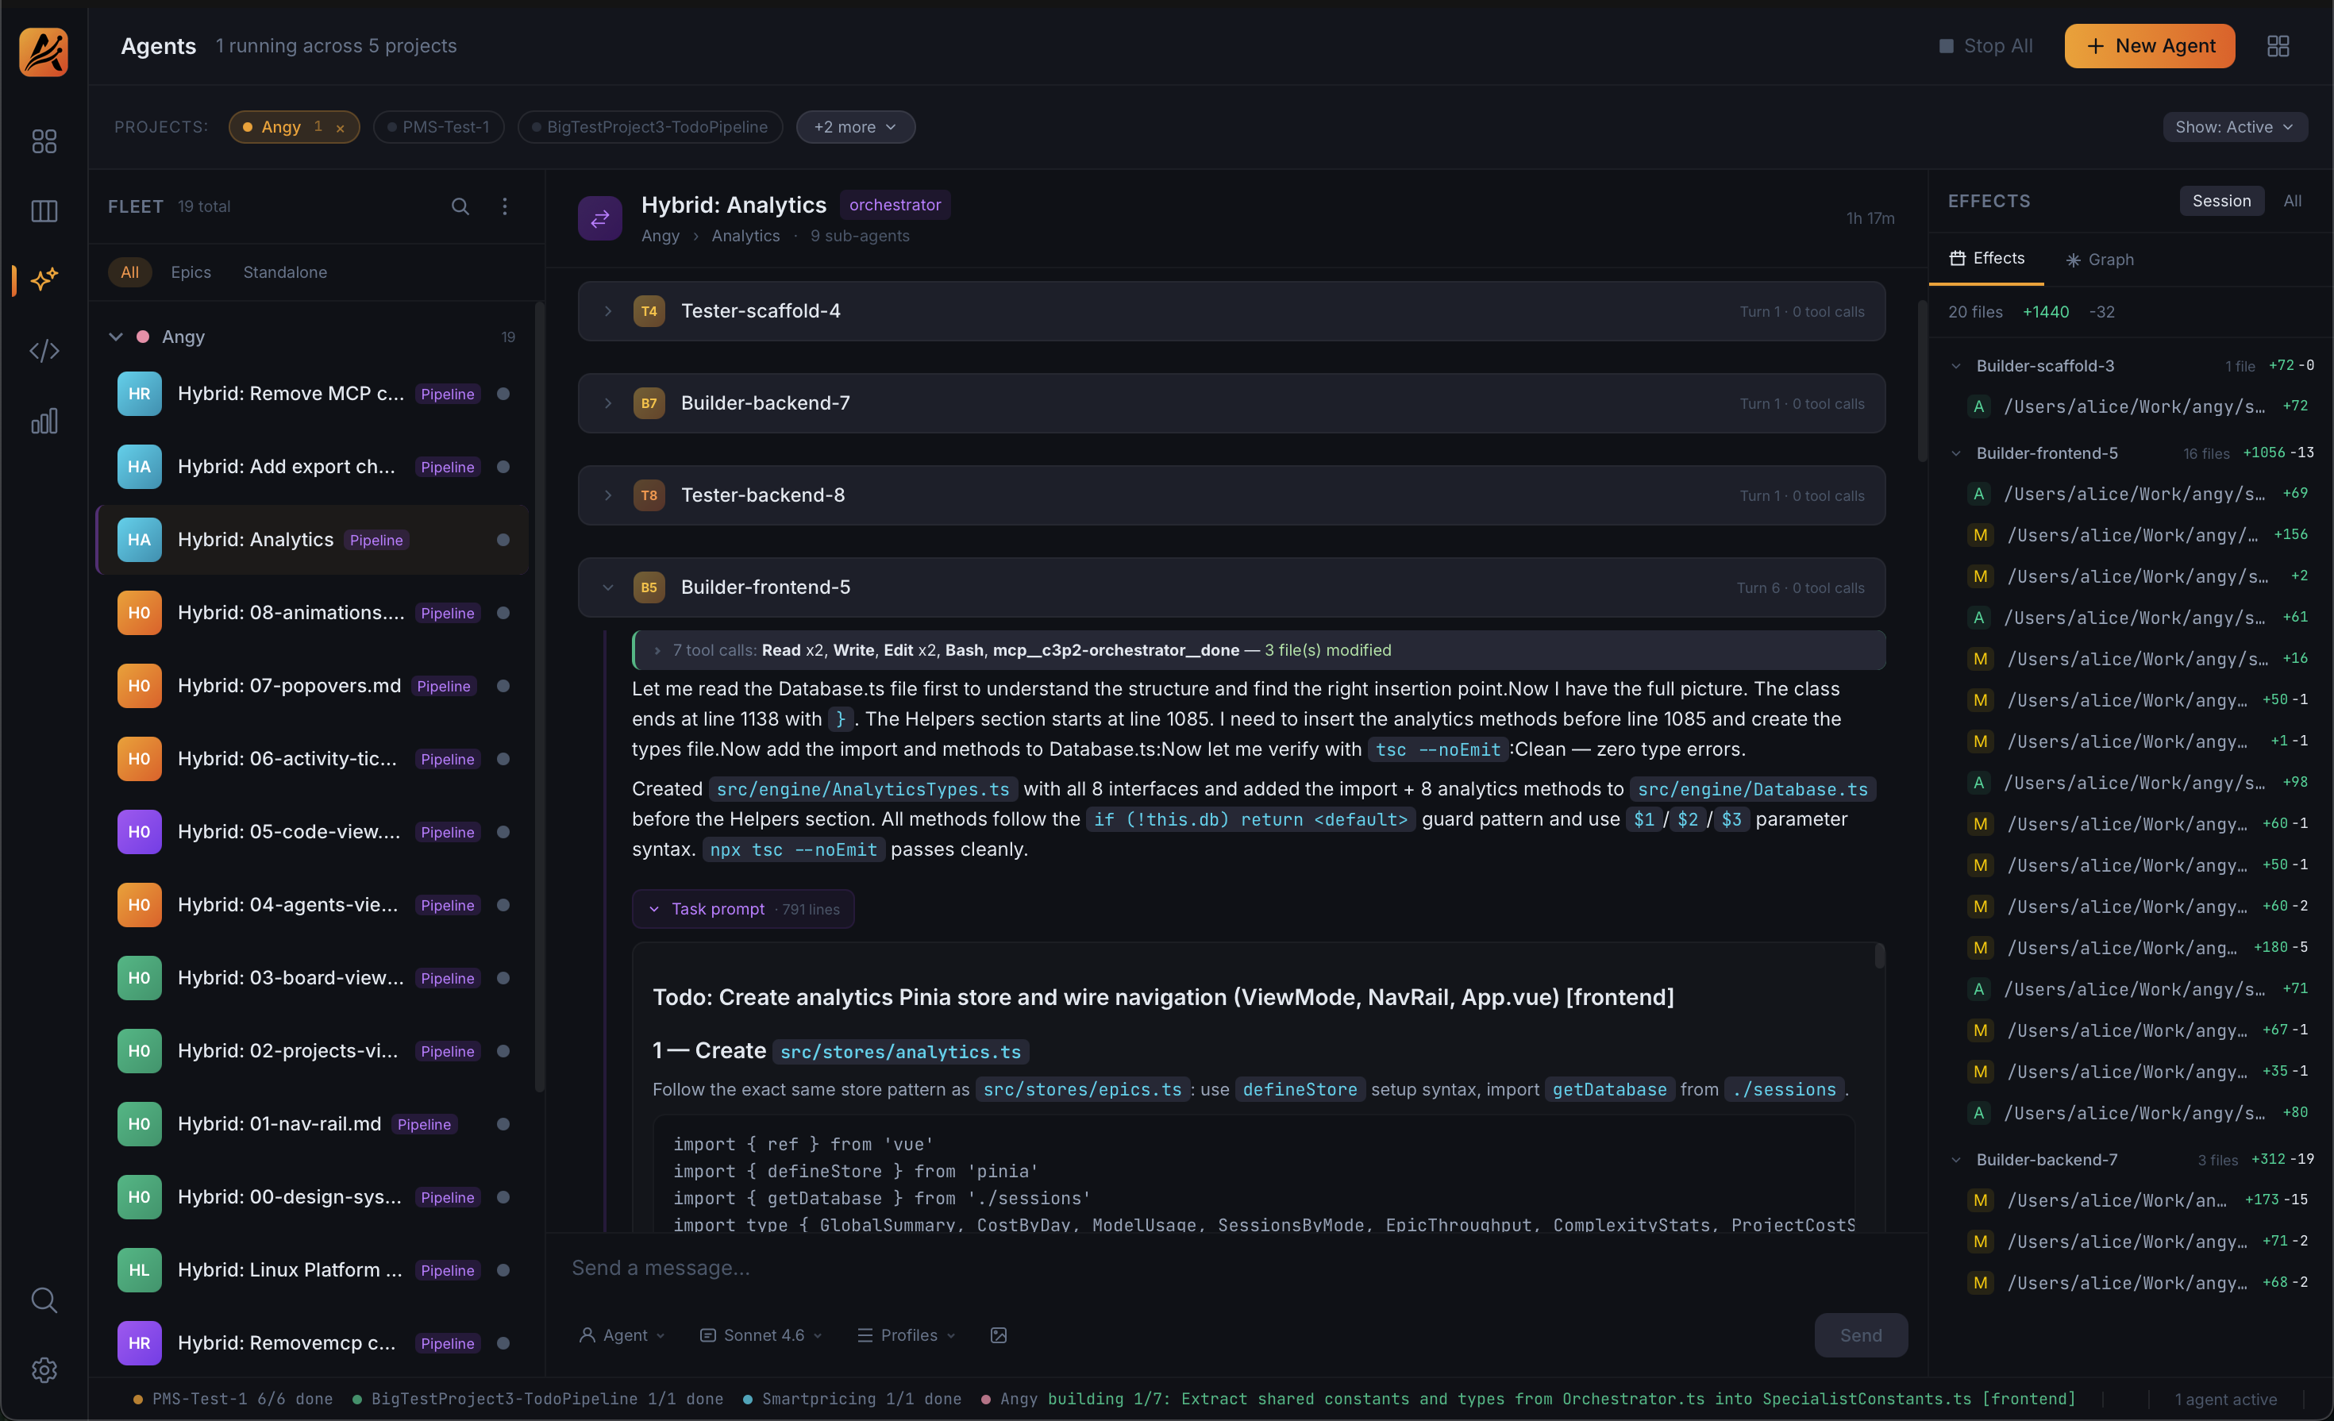Open the Sonnet 4.6 model dropdown
The width and height of the screenshot is (2334, 1421).
click(761, 1334)
